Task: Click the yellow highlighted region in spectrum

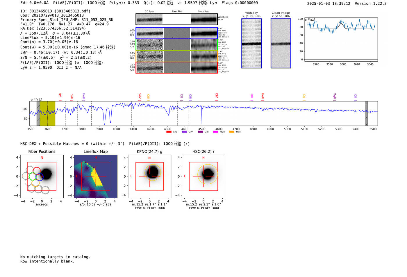Action: (48, 113)
